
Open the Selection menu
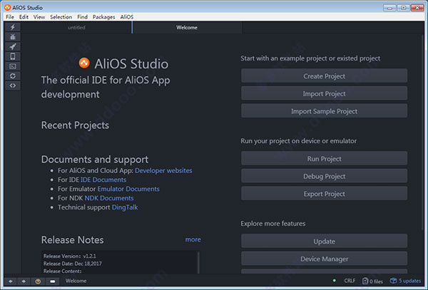tap(61, 17)
